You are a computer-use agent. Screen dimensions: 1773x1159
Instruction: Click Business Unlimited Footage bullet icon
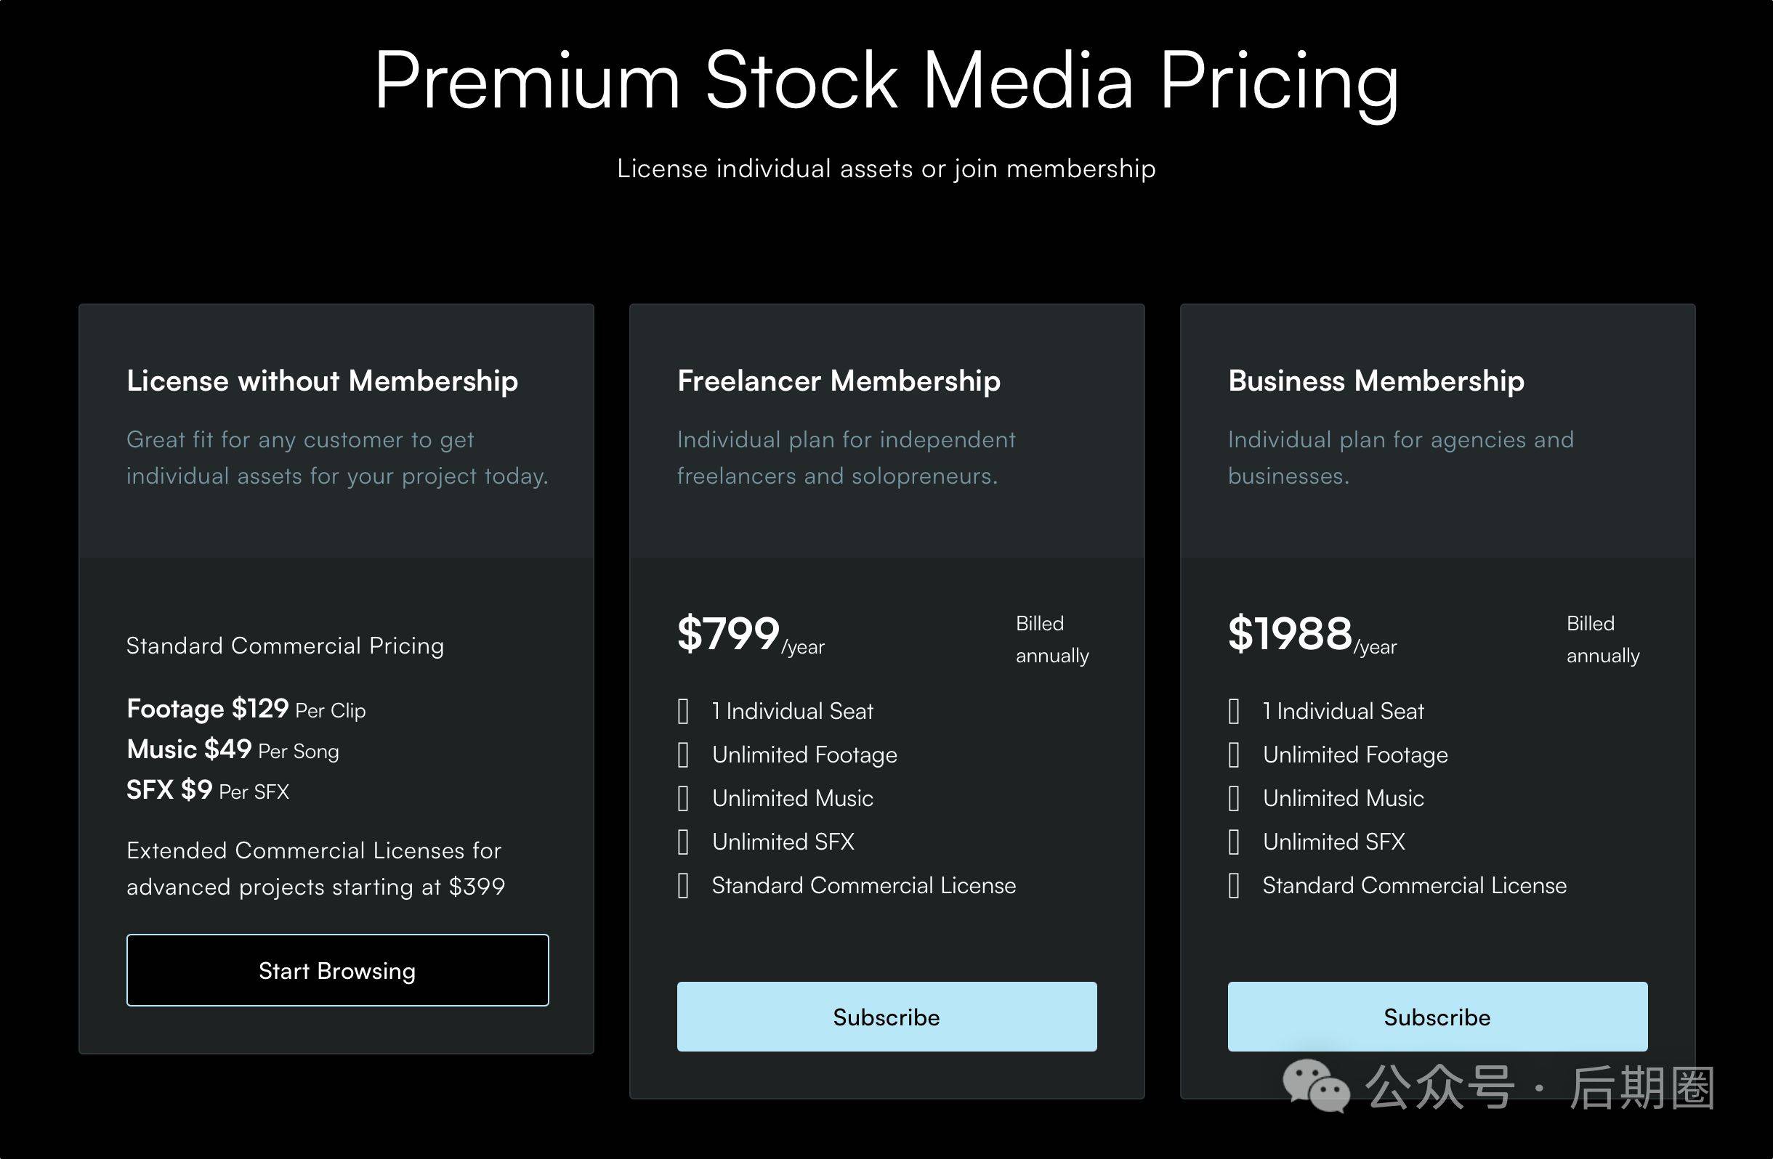point(1234,755)
